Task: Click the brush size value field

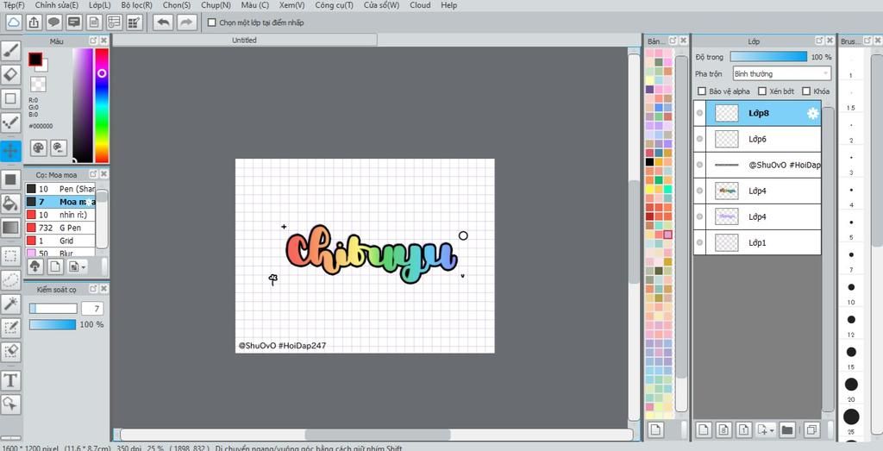Action: point(92,309)
